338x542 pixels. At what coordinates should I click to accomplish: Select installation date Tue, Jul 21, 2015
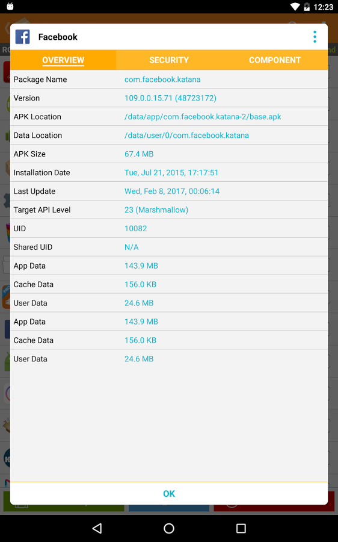[171, 172]
